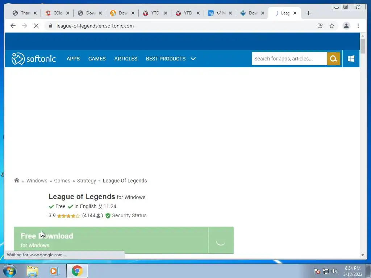Click the disabled forward navigation arrow
The width and height of the screenshot is (371, 278).
25,26
